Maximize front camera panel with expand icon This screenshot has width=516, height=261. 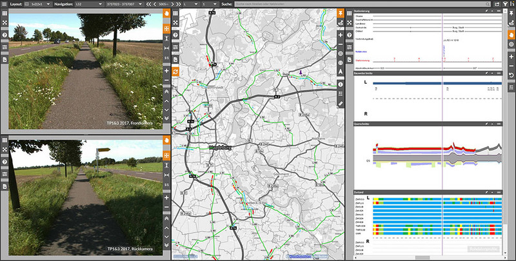click(5, 23)
